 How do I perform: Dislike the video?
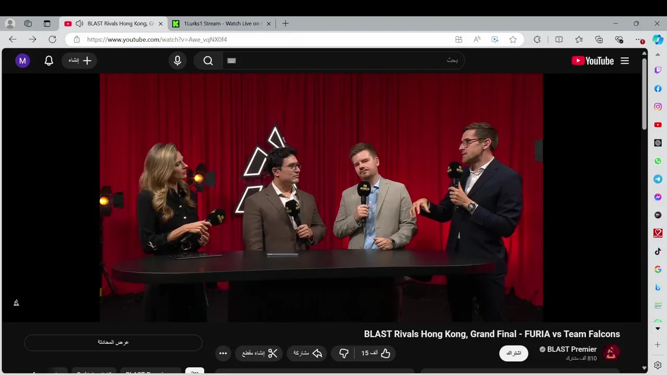344,353
